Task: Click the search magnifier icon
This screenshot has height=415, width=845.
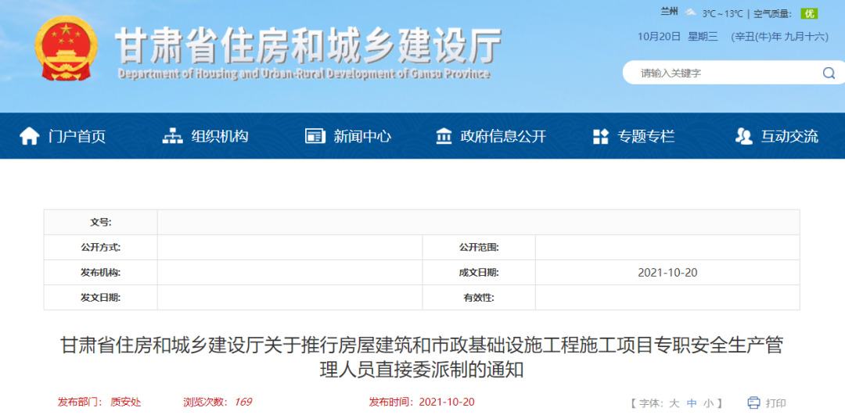Action: point(829,73)
